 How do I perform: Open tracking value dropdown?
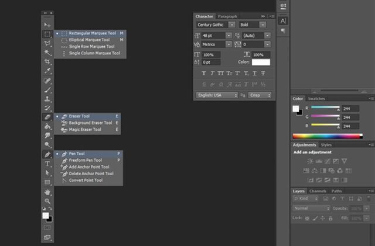pyautogui.click(x=267, y=44)
